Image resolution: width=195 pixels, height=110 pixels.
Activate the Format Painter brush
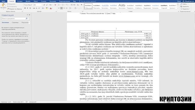tap(8, 9)
